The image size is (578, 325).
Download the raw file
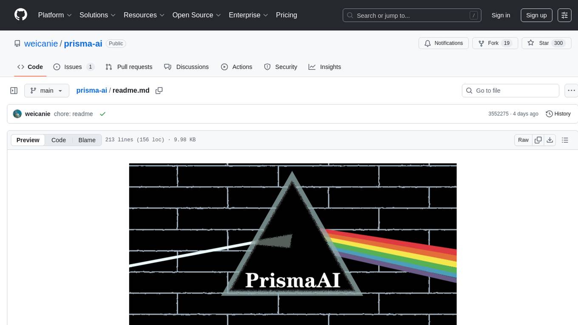pos(550,140)
